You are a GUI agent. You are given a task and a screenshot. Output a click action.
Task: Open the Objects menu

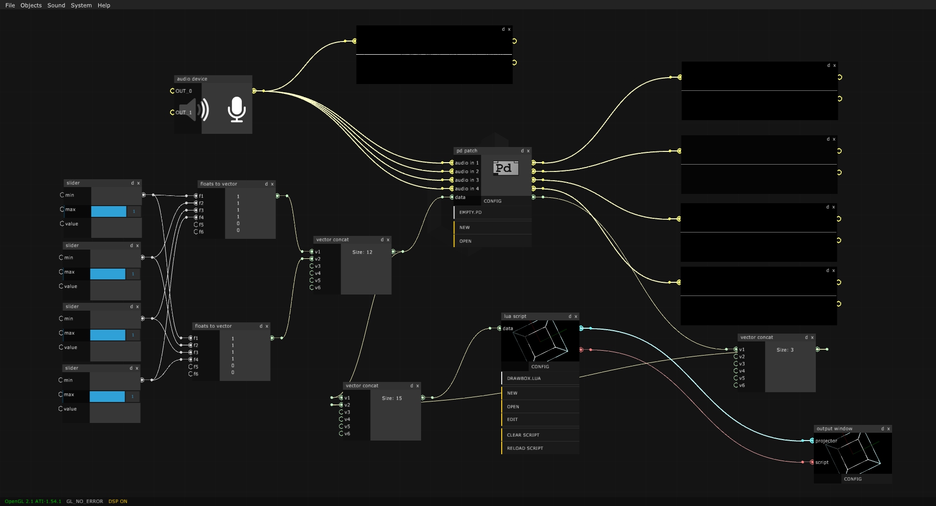(31, 5)
